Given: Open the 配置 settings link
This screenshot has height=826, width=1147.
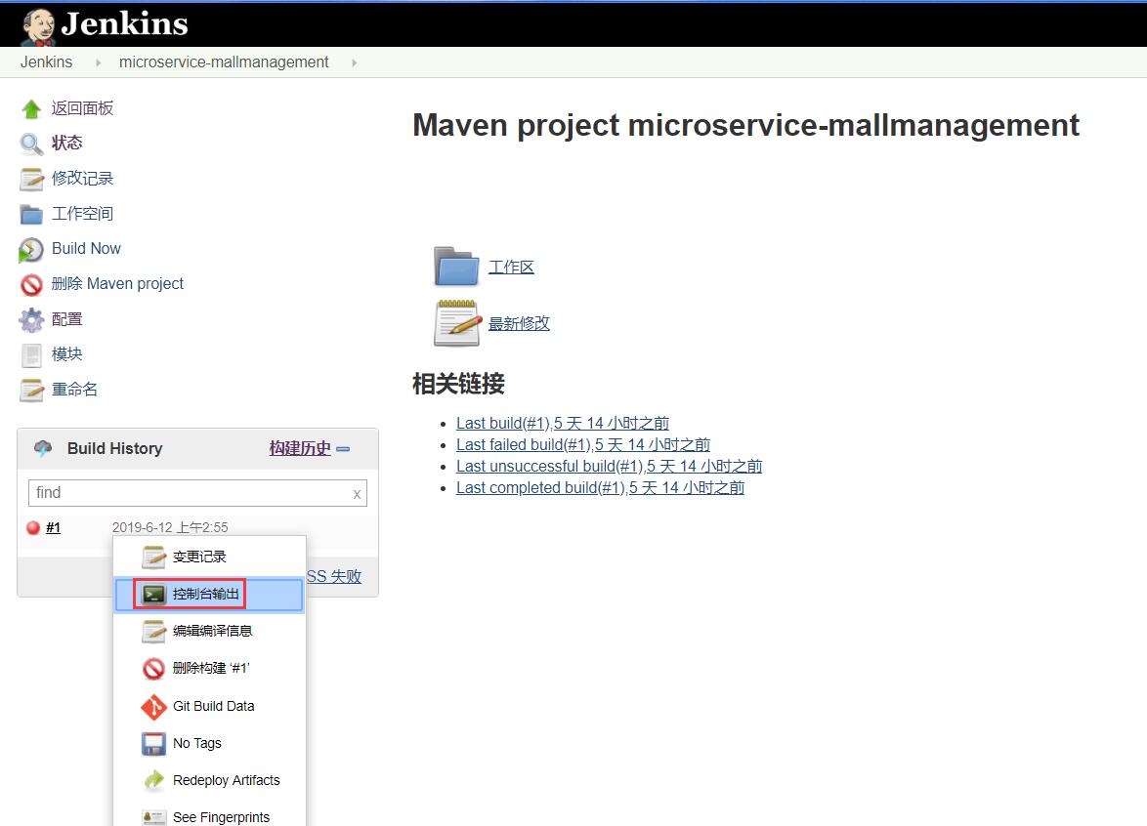Looking at the screenshot, I should click(66, 319).
